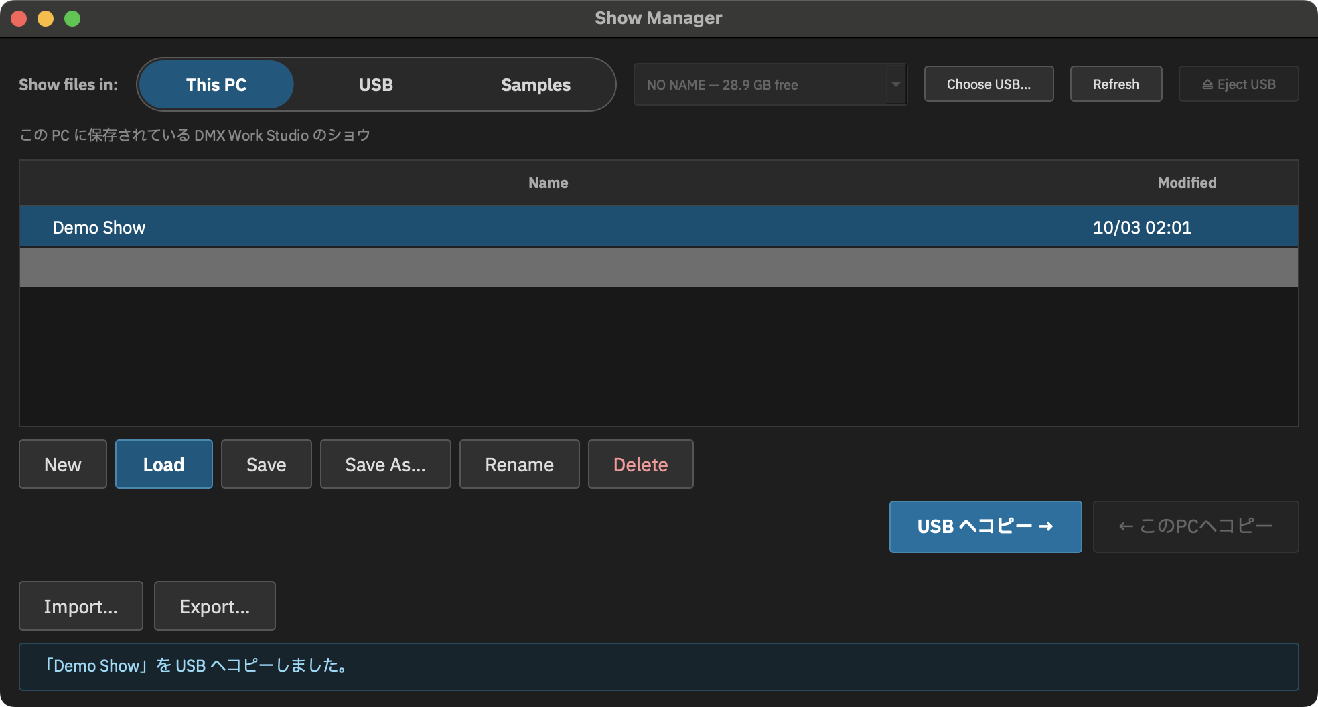
Task: Click the Eject USB button
Action: click(x=1238, y=84)
